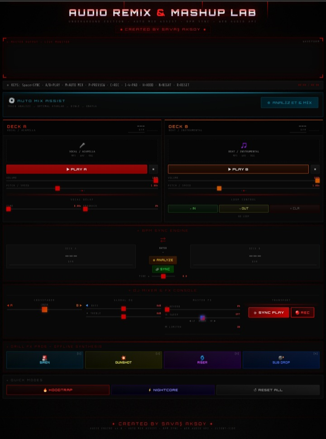Click the Deck A pitch/speed slider handle
The image size is (326, 439).
(x=58, y=188)
